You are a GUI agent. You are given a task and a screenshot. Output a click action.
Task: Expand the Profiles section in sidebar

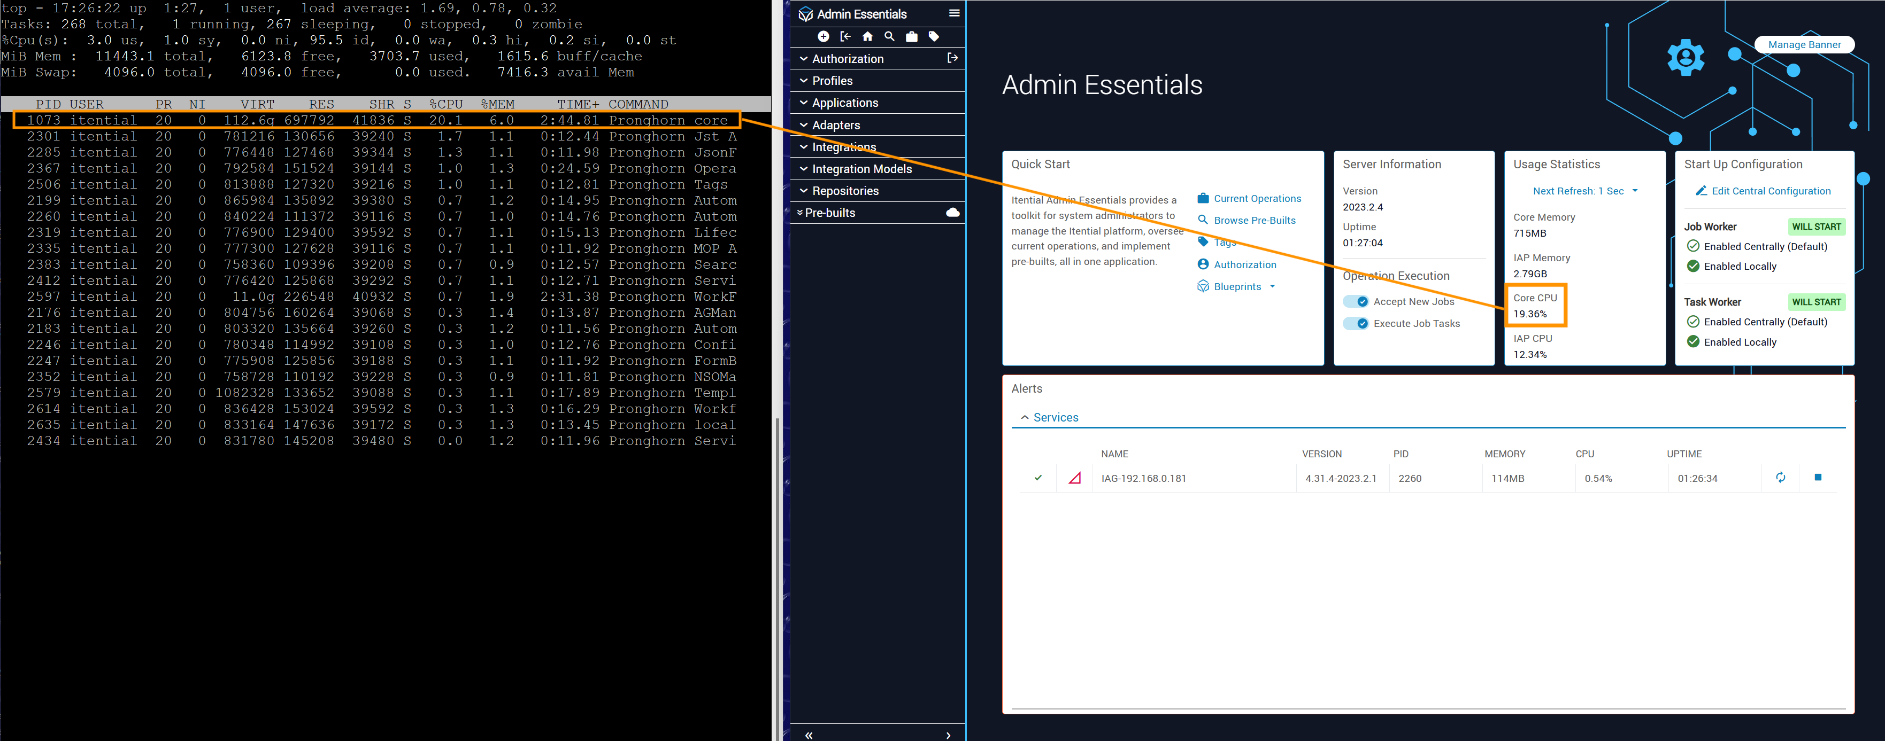pos(832,81)
